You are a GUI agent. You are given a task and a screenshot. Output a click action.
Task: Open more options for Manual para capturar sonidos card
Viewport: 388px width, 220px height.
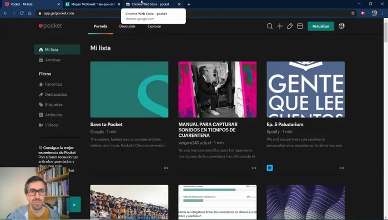254,168
